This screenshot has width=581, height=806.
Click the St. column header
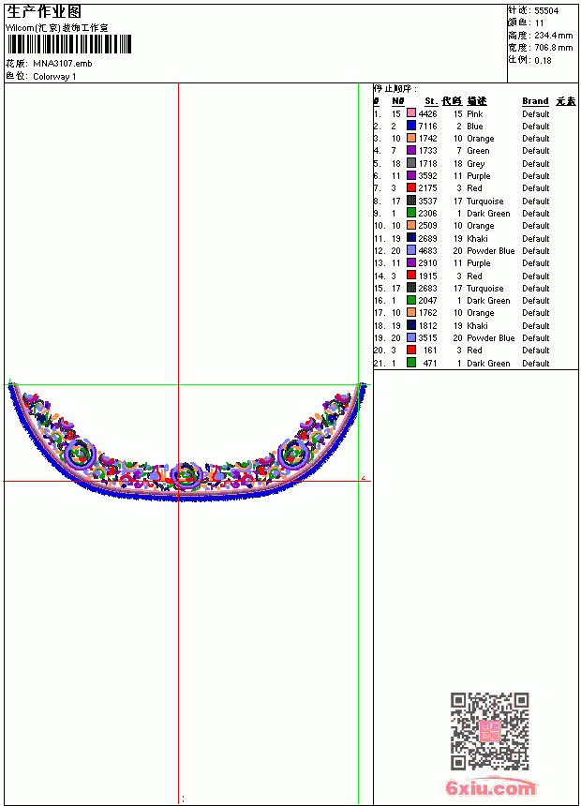(x=431, y=101)
